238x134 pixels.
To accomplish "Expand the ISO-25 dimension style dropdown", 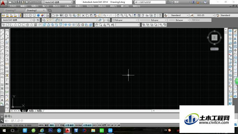I will click(205, 15).
